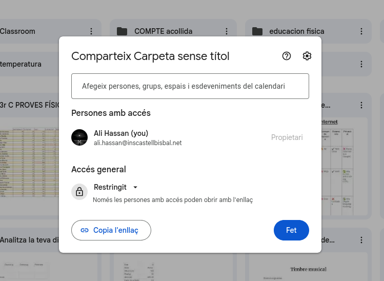Expand the Restringit access dropdown

135,187
